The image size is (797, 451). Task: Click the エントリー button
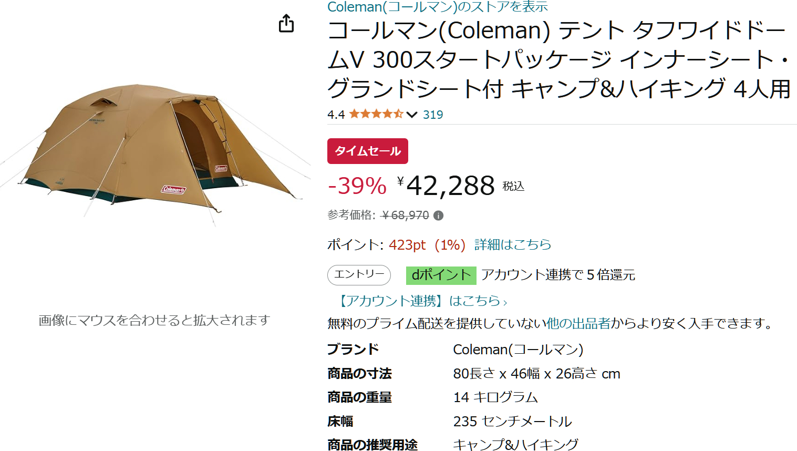359,275
